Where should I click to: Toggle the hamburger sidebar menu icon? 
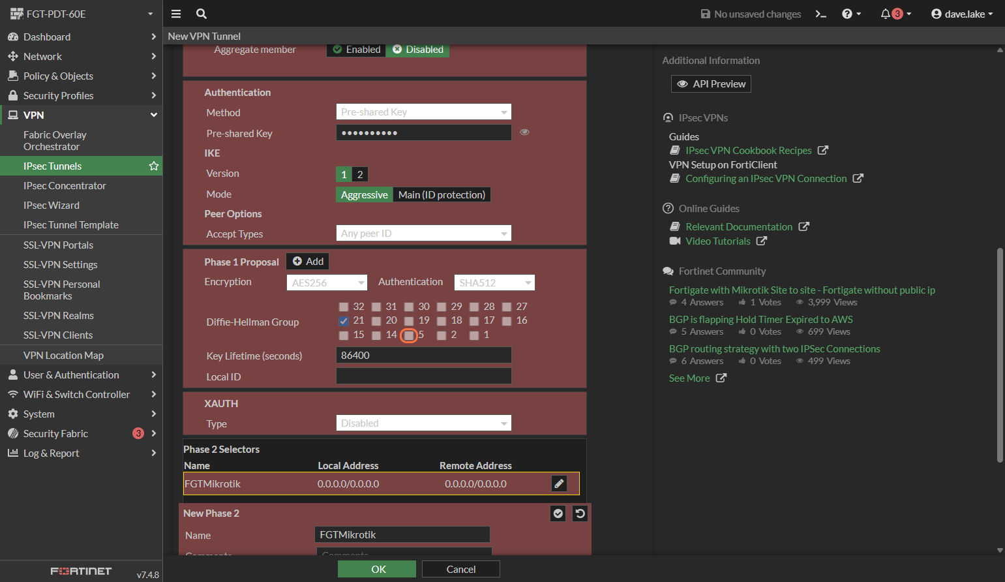click(x=176, y=14)
